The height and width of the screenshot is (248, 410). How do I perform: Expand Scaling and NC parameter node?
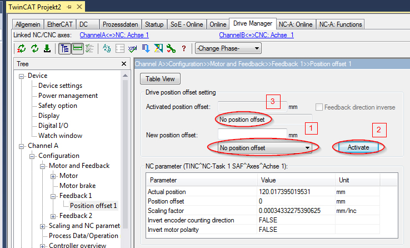42,226
